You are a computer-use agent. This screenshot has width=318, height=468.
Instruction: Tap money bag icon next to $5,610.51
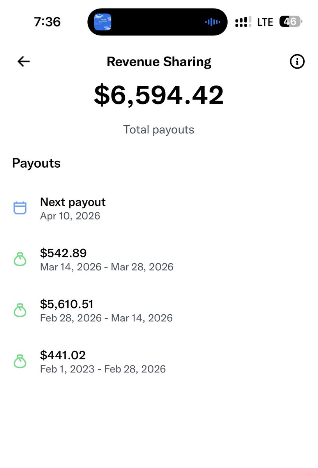click(20, 310)
